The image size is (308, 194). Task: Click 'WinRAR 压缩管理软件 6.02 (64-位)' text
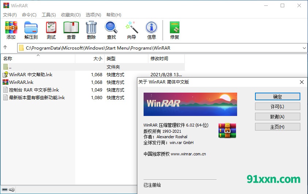click(176, 125)
